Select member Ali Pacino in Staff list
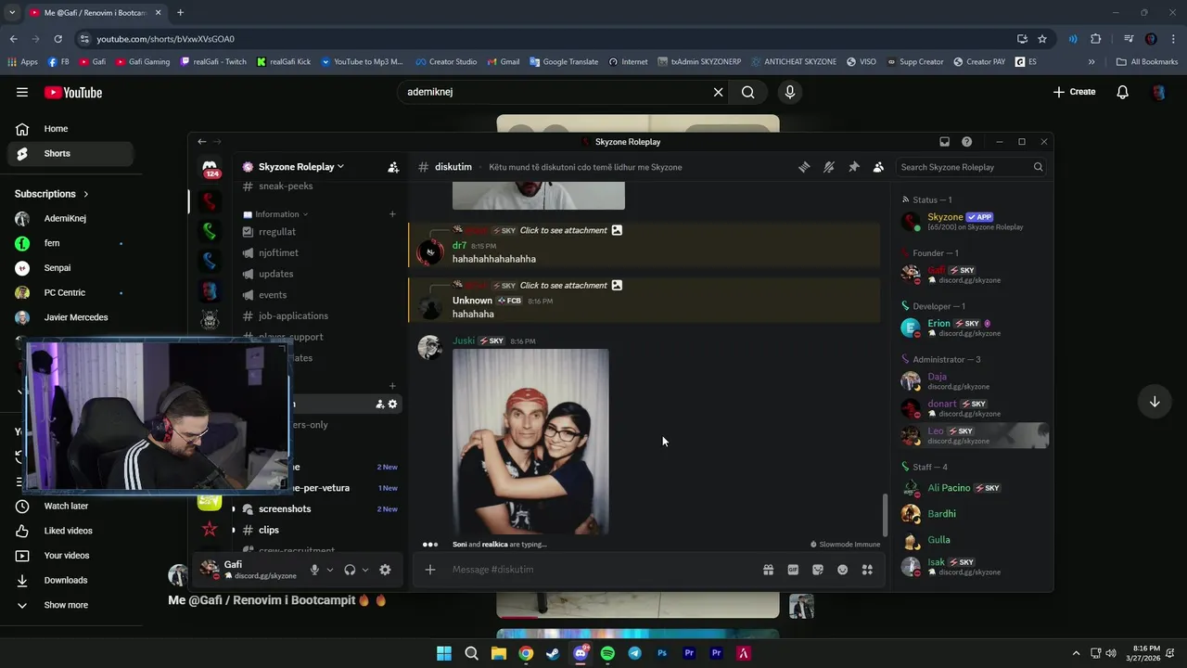Screen dimensions: 1187x668 pos(974,488)
